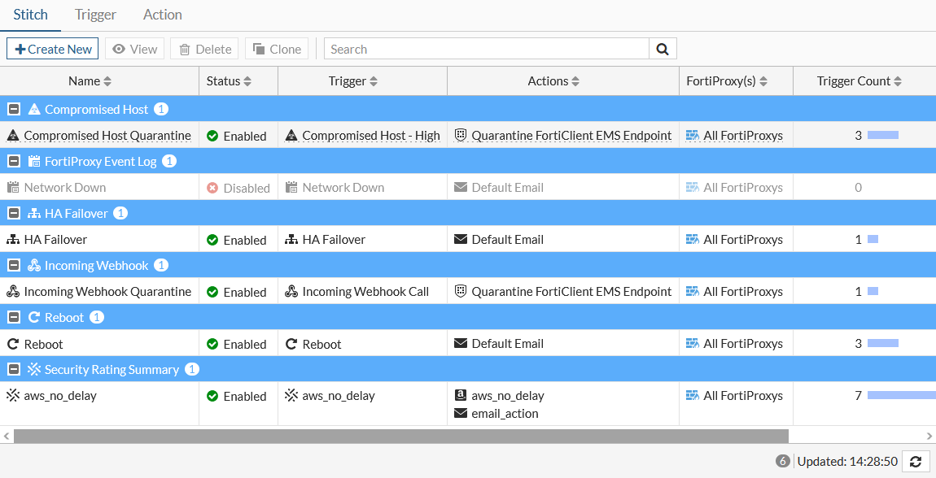Viewport: 936px width, 478px height.
Task: Click the Create New button
Action: click(x=53, y=49)
